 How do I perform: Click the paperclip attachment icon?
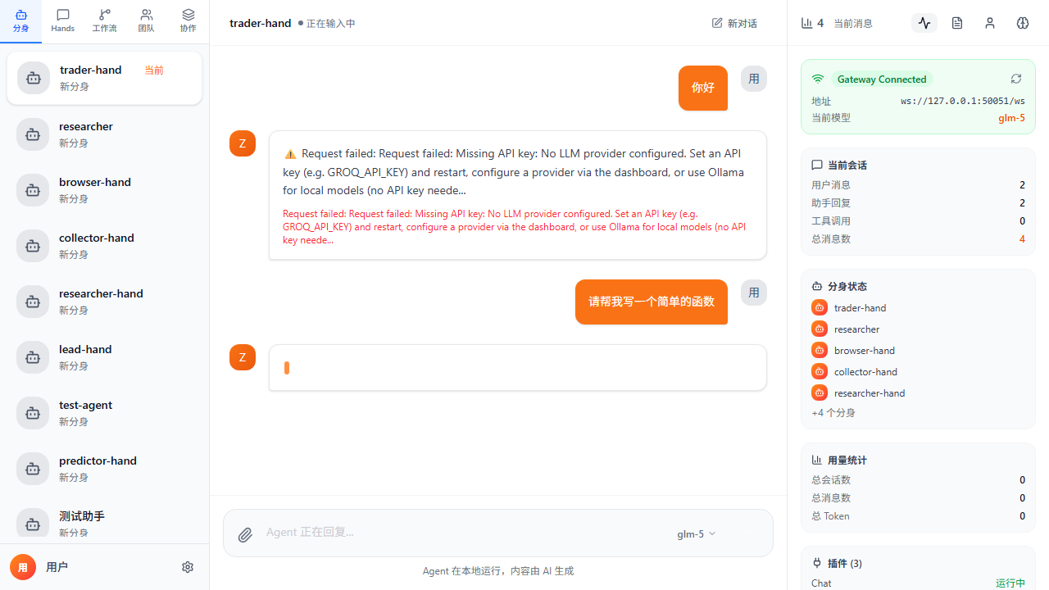point(245,535)
